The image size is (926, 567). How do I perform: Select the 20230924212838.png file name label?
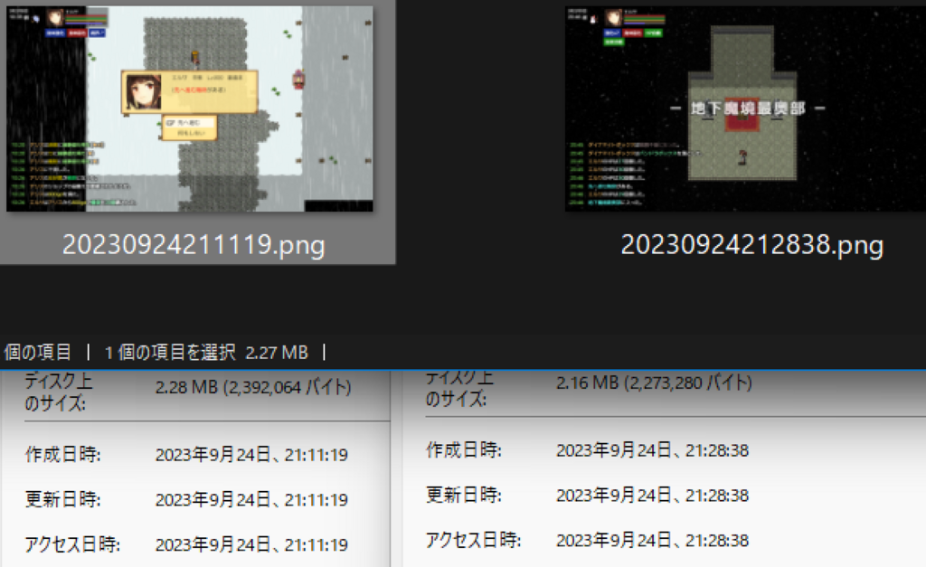coord(751,245)
